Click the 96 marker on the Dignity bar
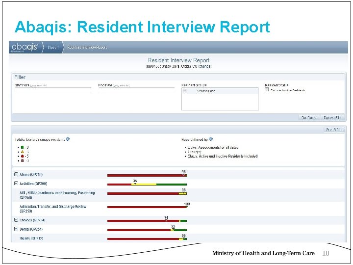The height and width of the screenshot is (265, 353). click(184, 237)
